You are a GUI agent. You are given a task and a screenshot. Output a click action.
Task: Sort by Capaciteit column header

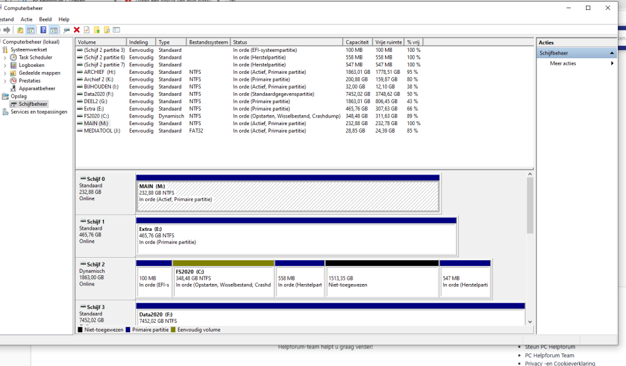coord(358,42)
